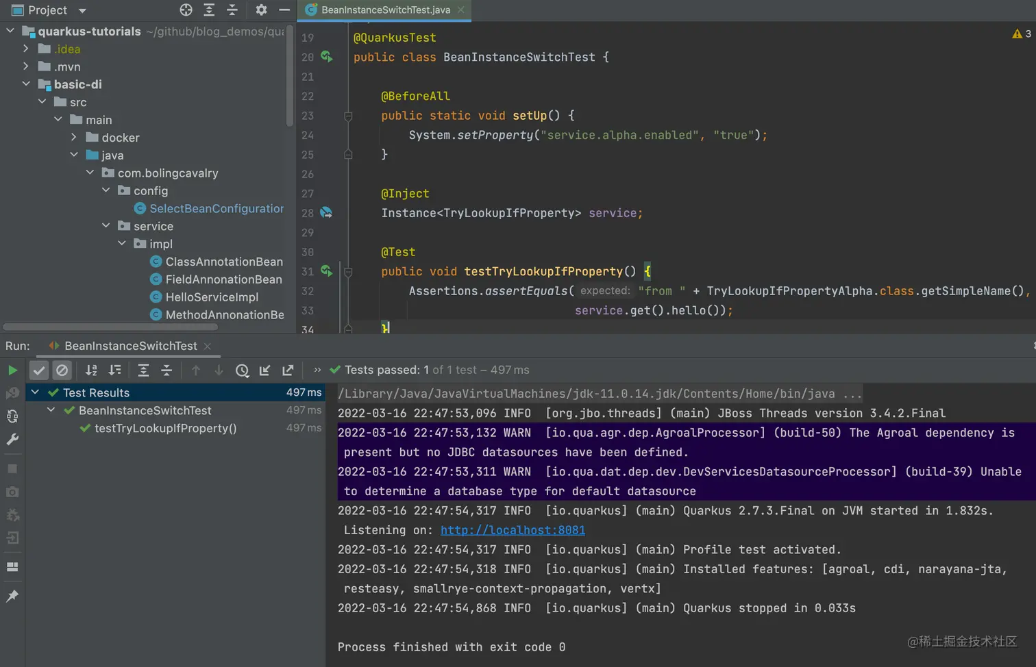The height and width of the screenshot is (667, 1036).
Task: Click the Project tree horizontal scrollbar
Action: click(110, 327)
